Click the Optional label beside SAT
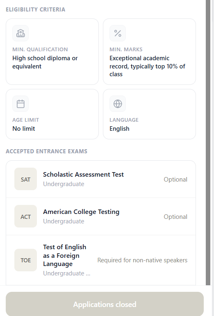The image size is (214, 316). click(175, 180)
